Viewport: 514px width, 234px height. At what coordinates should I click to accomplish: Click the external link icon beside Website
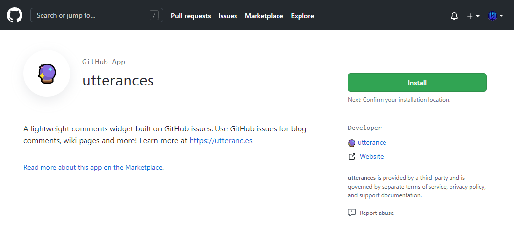[x=352, y=157]
